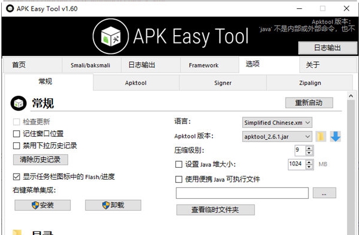Open the 关于 tab
The height and width of the screenshot is (235, 359).
(328, 65)
